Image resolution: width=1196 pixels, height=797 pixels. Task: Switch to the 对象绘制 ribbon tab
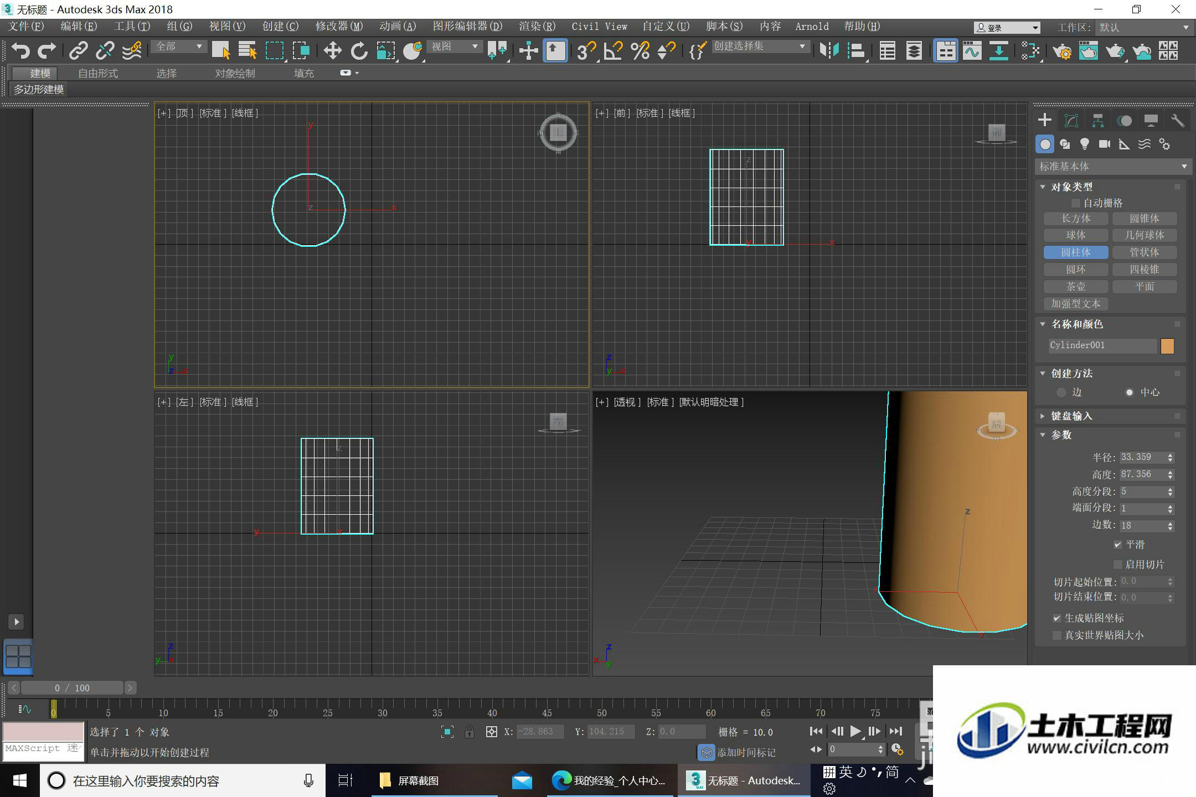235,73
